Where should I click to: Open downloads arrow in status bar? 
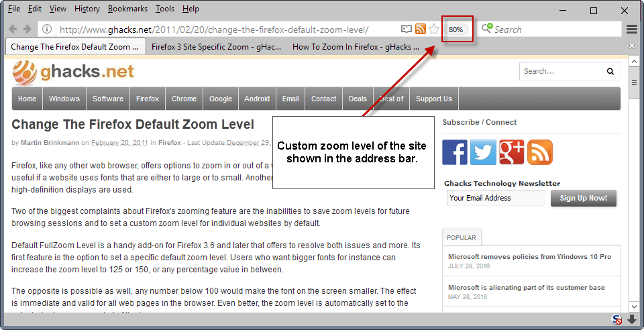632,319
